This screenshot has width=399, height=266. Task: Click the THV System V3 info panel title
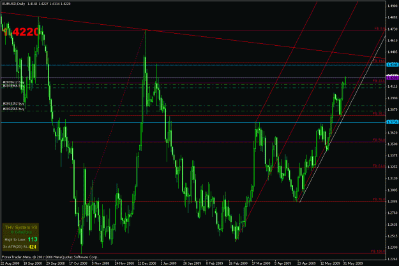[x=21, y=227]
